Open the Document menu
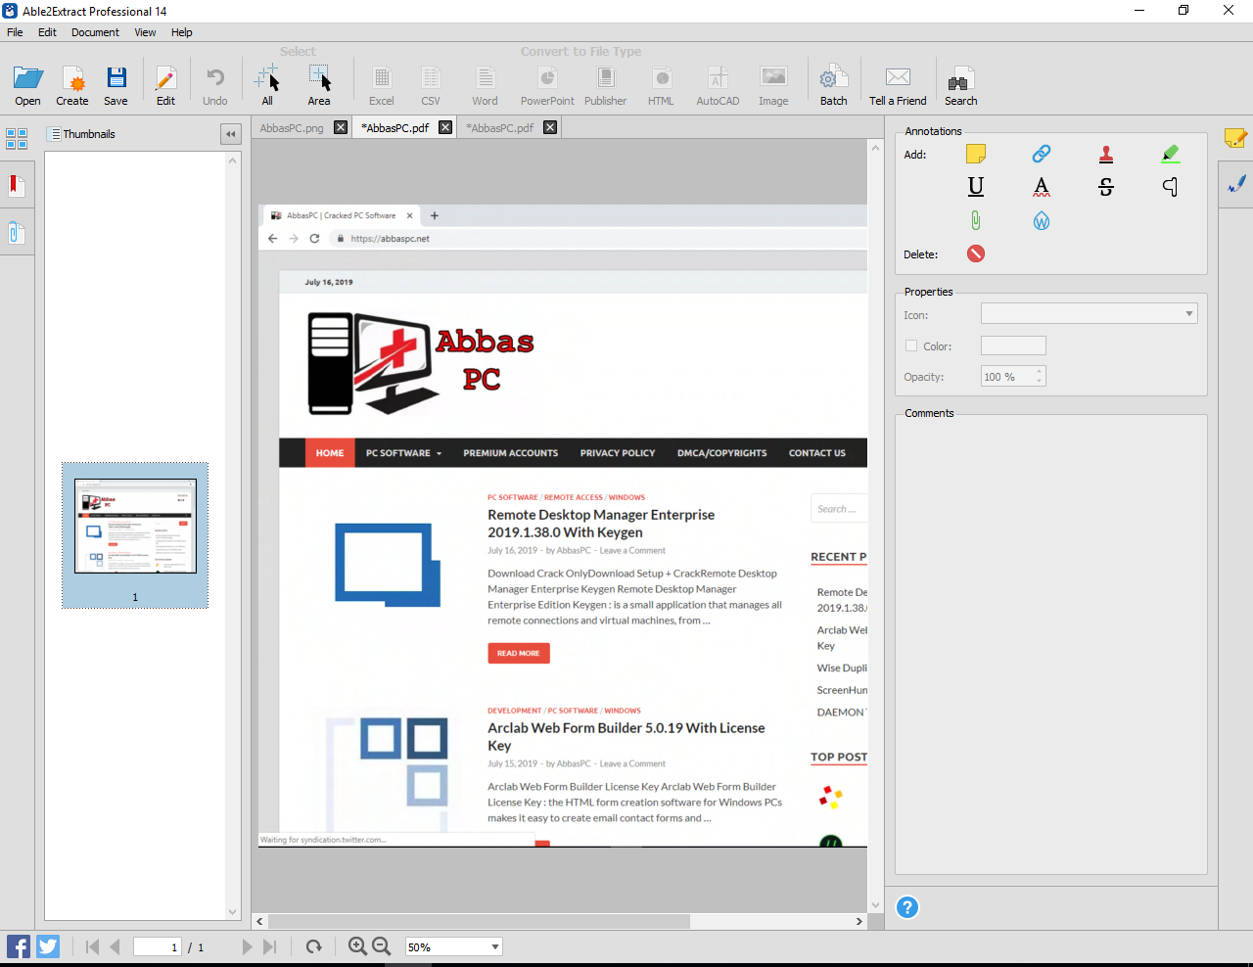The height and width of the screenshot is (967, 1253). [95, 32]
